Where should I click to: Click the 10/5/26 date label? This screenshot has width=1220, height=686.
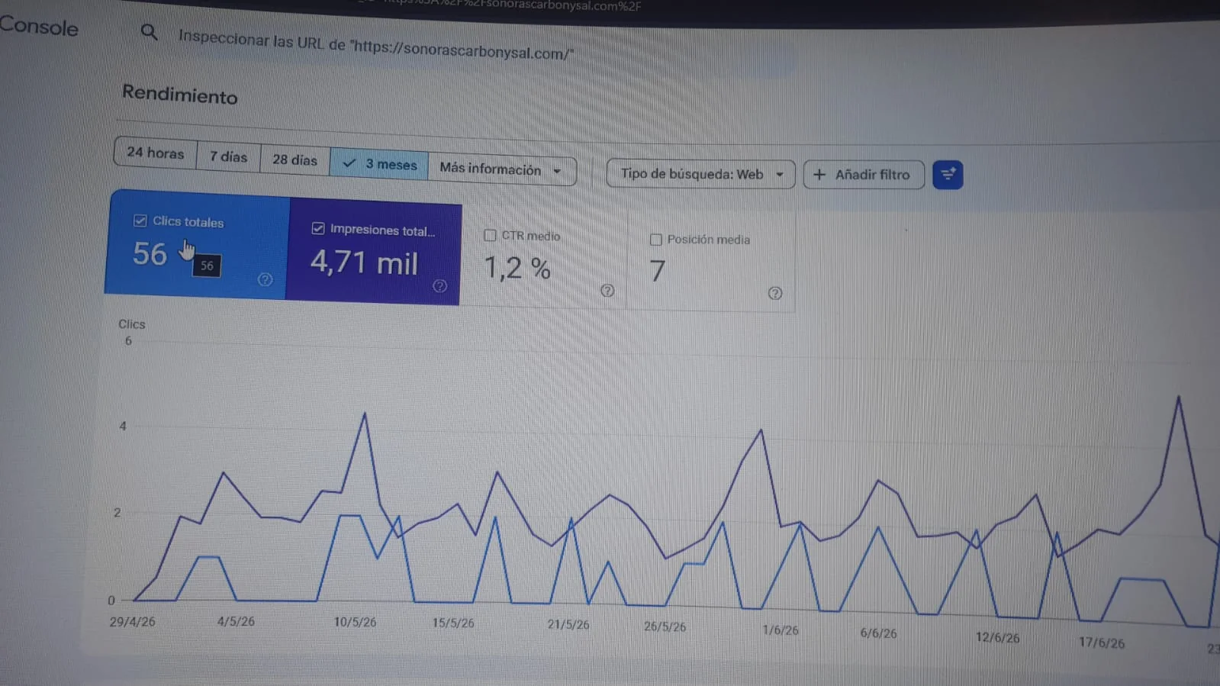(355, 622)
